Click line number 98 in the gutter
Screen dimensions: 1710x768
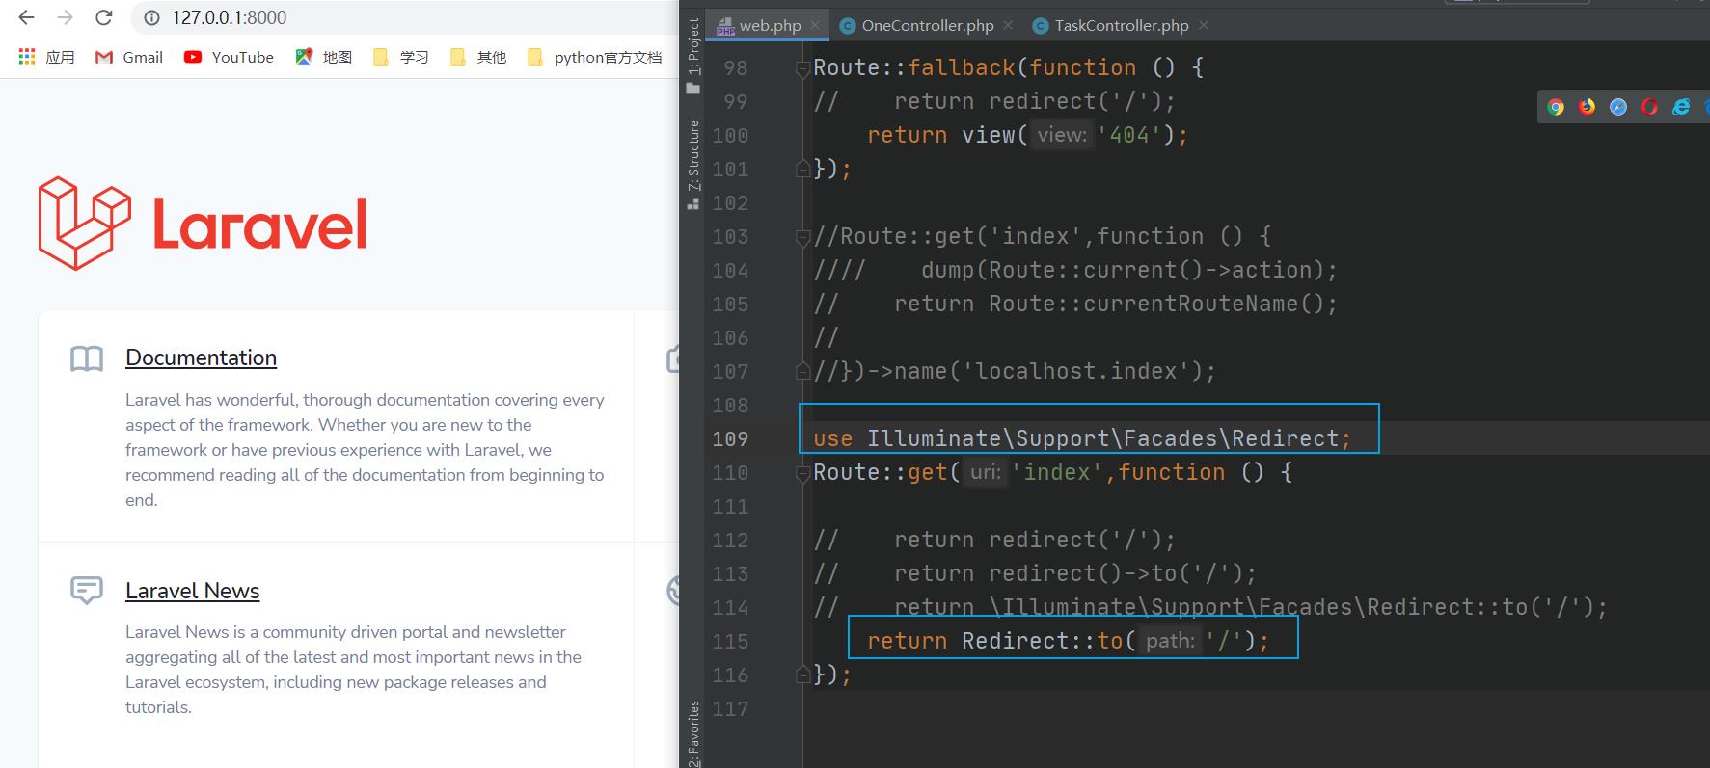(x=735, y=68)
